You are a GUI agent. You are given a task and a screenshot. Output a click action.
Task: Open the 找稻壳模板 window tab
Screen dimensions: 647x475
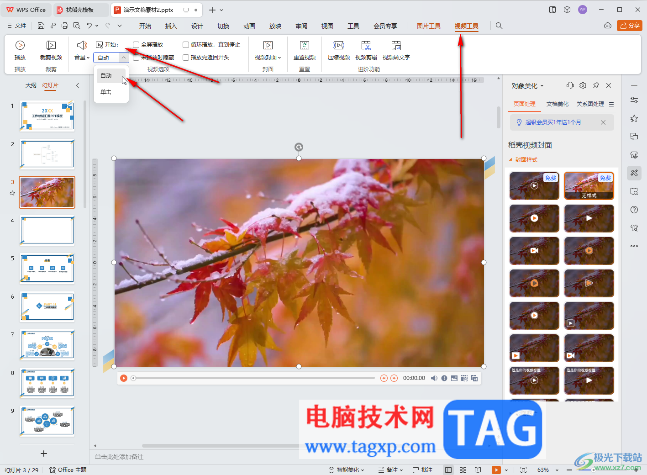80,10
